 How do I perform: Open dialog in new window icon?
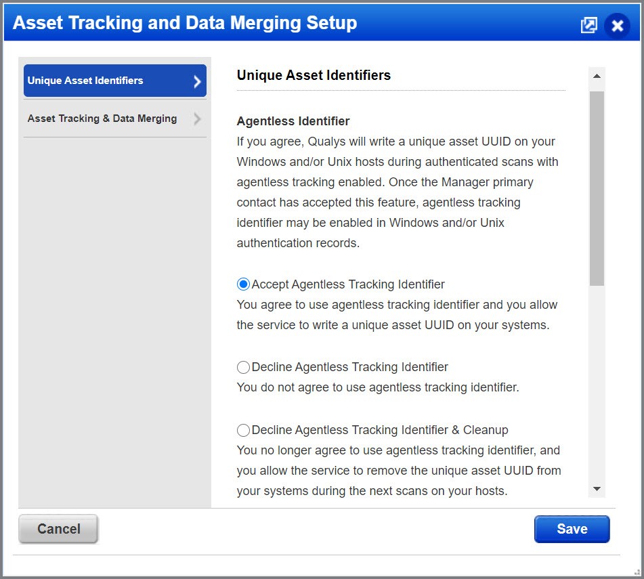click(588, 25)
